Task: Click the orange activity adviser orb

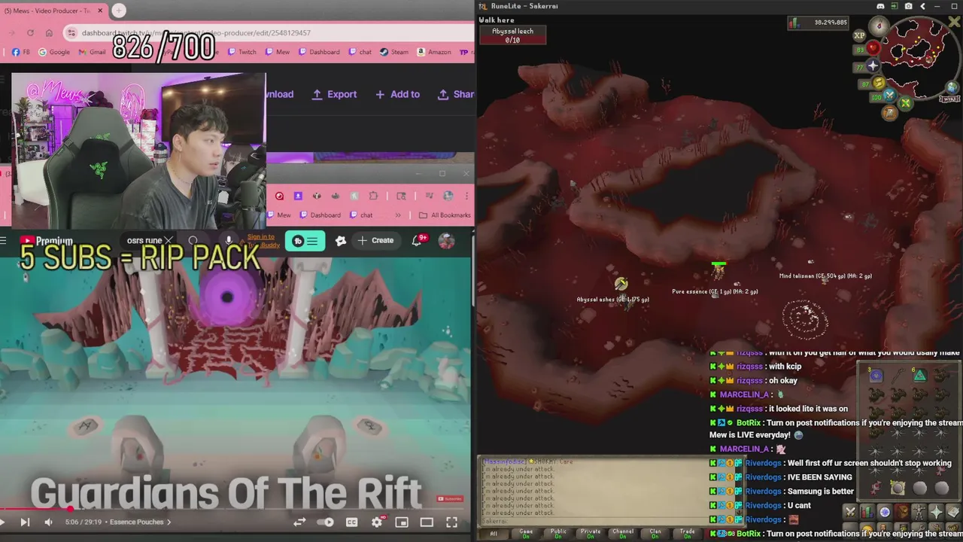Action: click(x=890, y=113)
